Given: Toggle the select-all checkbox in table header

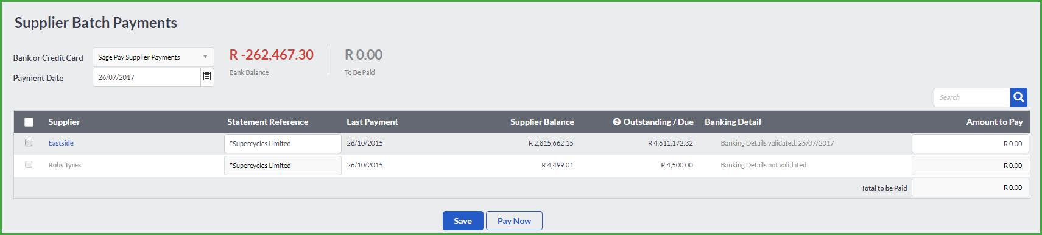Looking at the screenshot, I should (x=29, y=122).
